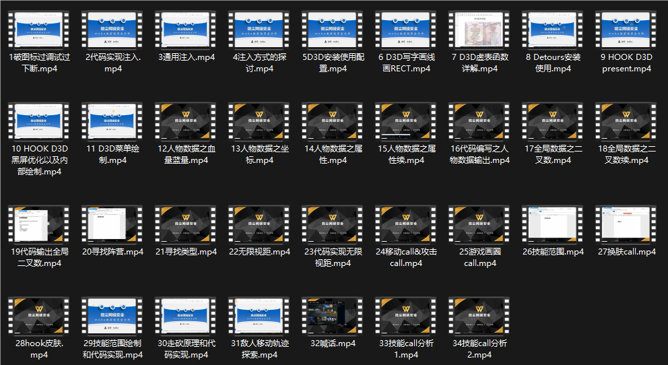
Task: Select the 8 Detours安装使用.mp4 video icon
Action: [553, 30]
